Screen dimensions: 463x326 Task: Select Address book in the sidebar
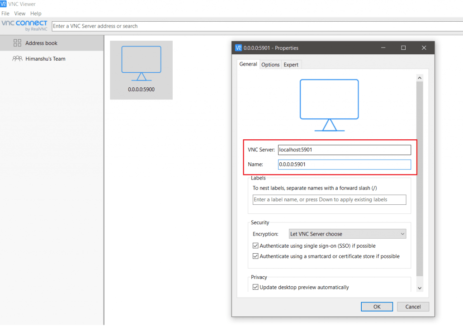pos(52,43)
